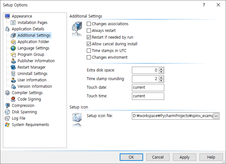This screenshot has height=164, width=226.
Task: Decrease Time stamp rounding value
Action: click(x=161, y=80)
